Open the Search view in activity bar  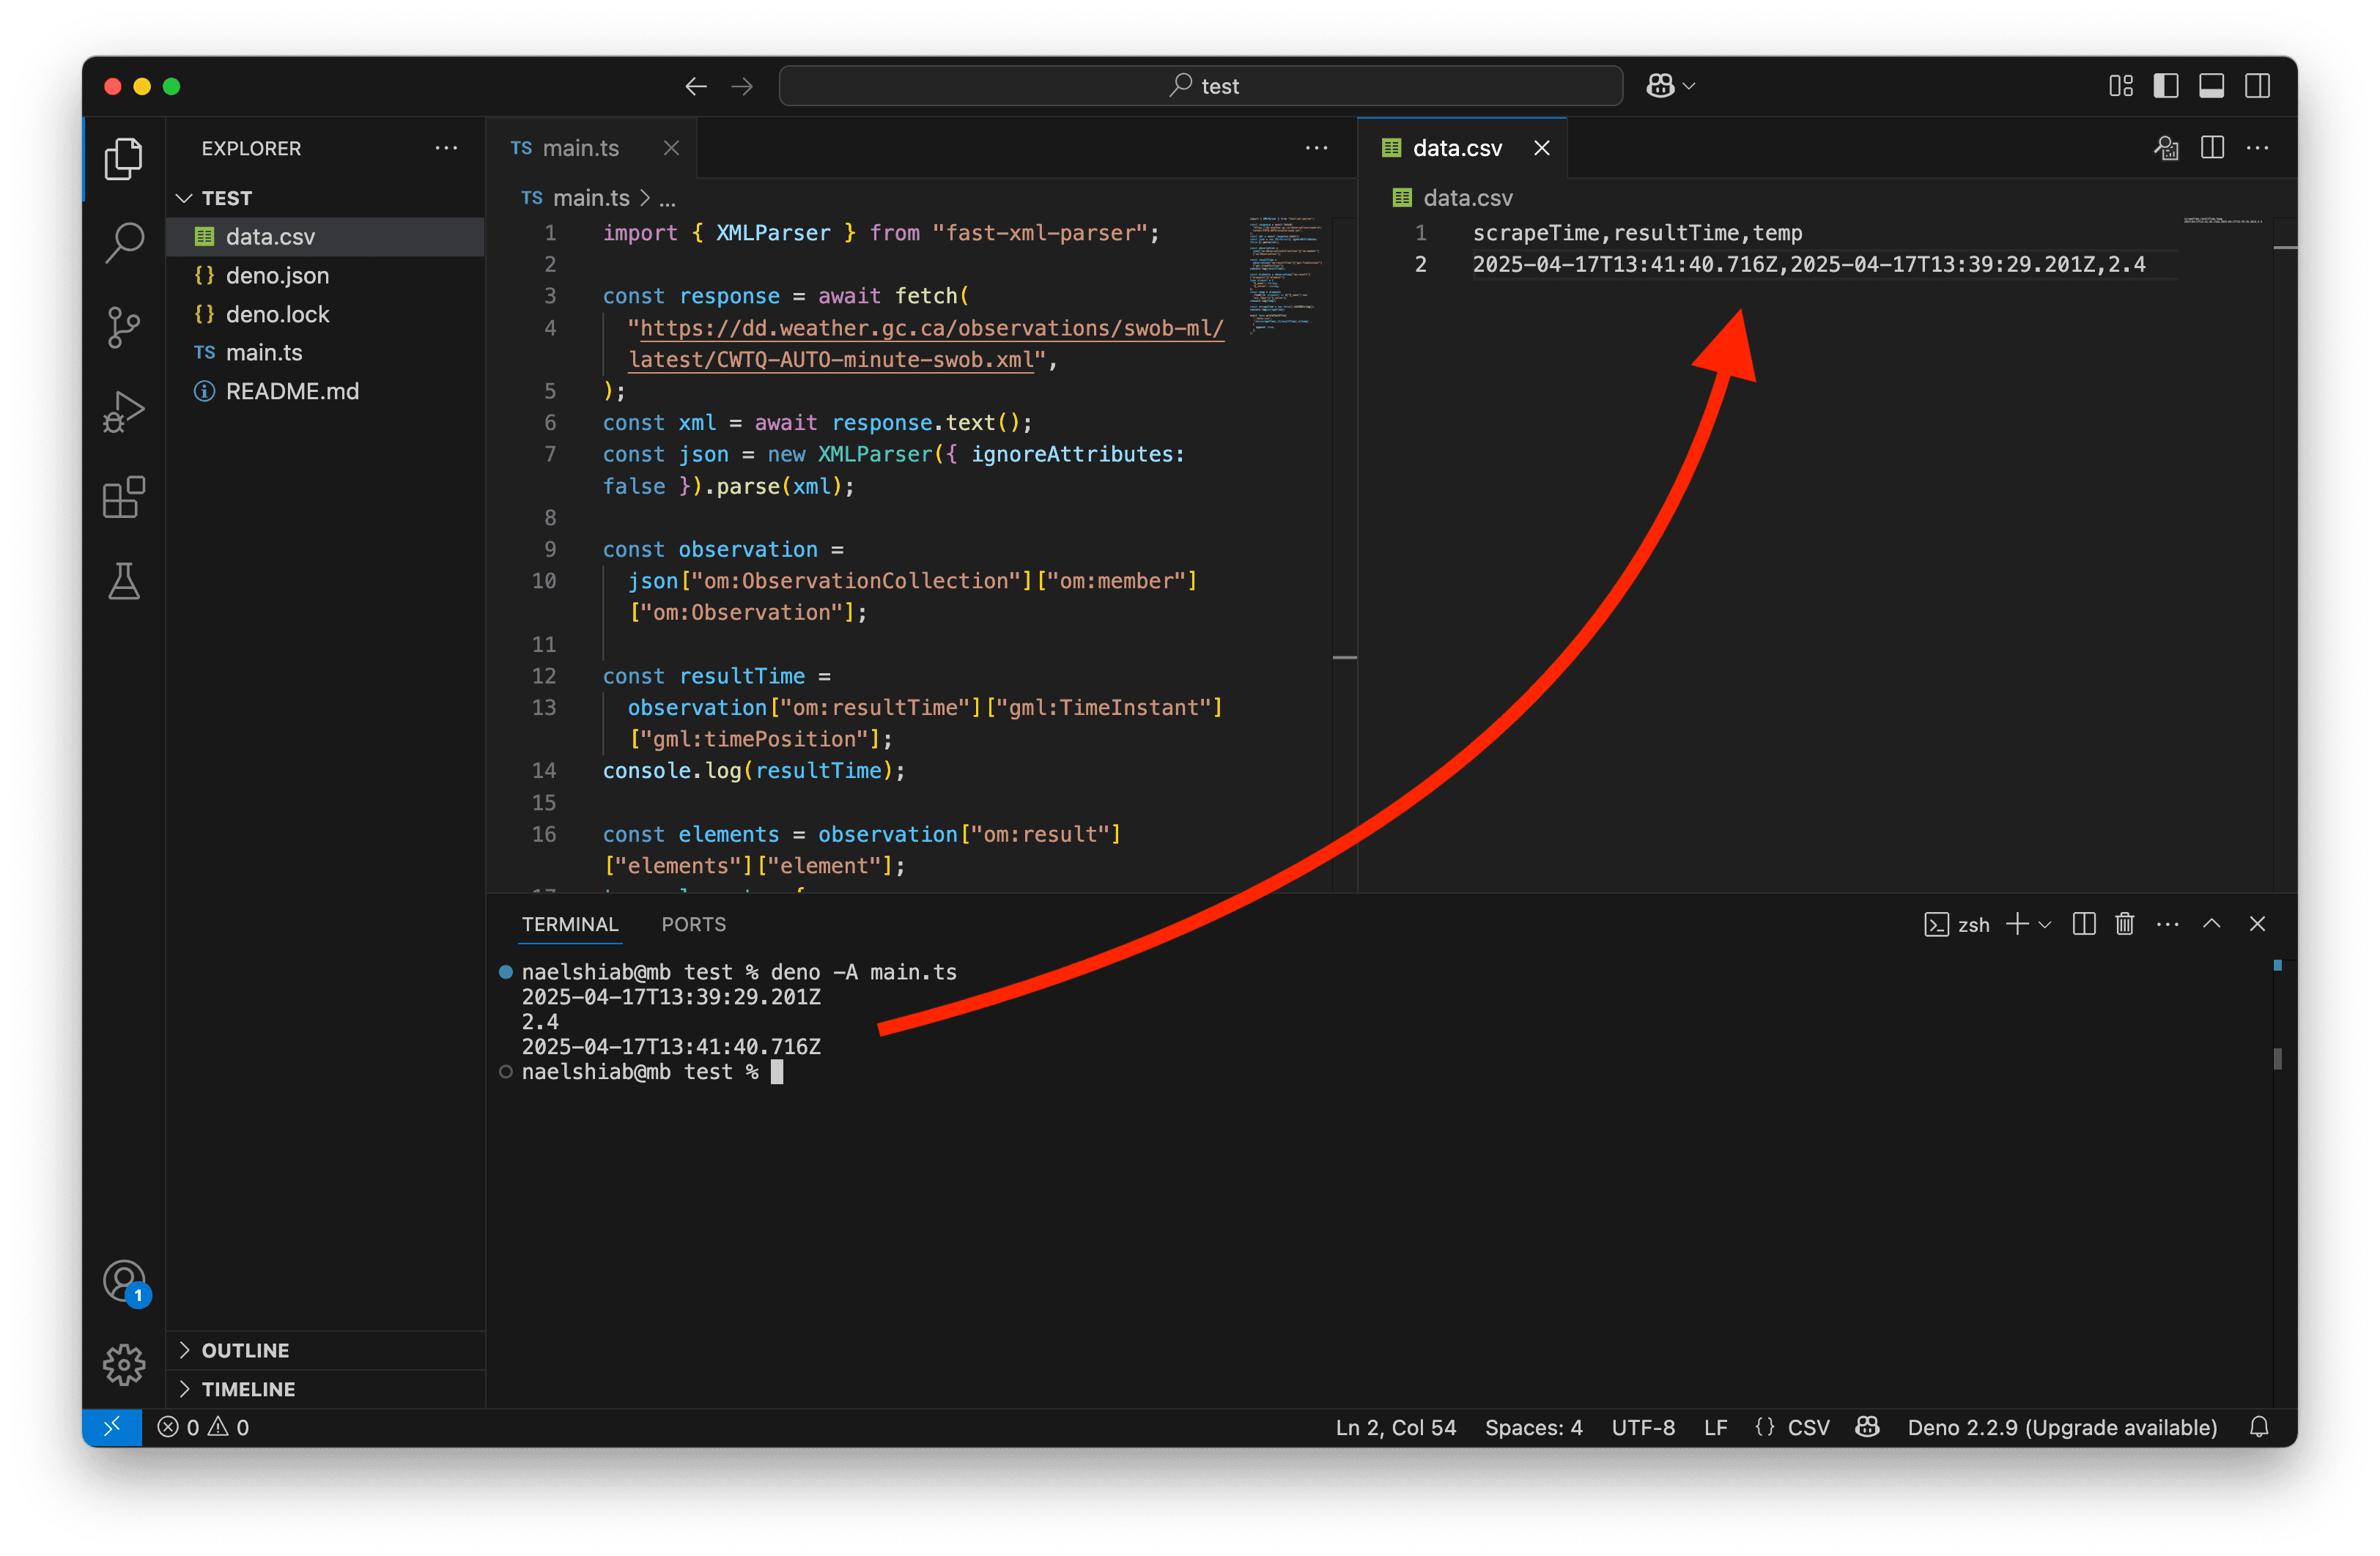click(124, 242)
